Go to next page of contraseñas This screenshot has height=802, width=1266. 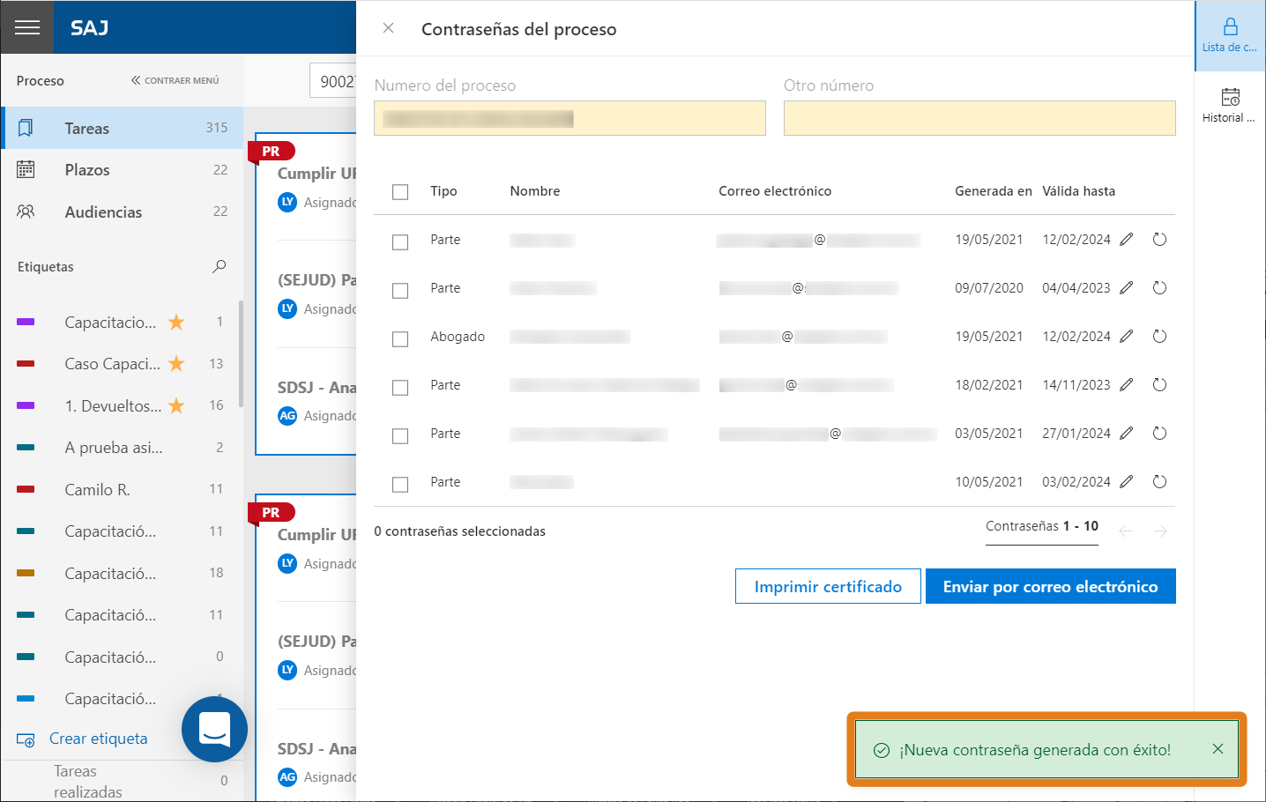point(1160,531)
